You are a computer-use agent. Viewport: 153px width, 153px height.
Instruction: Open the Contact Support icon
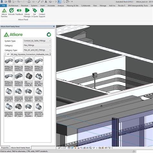[x=42, y=13]
